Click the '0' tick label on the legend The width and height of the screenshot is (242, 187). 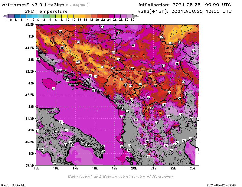[x=38, y=20]
